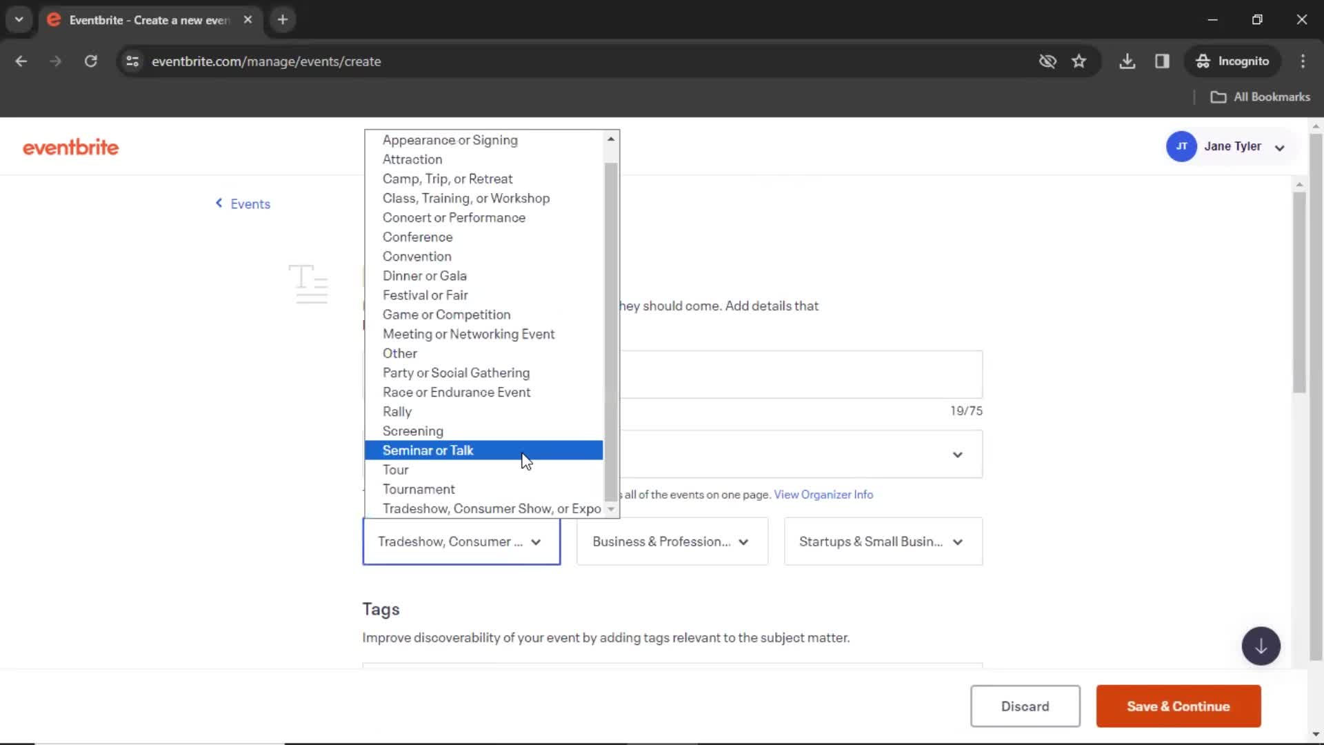This screenshot has height=745, width=1324.
Task: Go back to Events link
Action: coord(243,204)
